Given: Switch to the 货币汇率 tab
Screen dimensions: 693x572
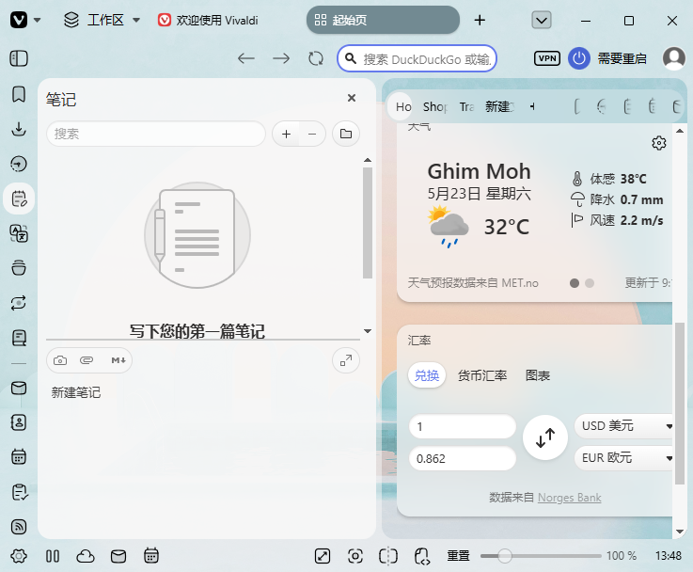Looking at the screenshot, I should click(482, 375).
